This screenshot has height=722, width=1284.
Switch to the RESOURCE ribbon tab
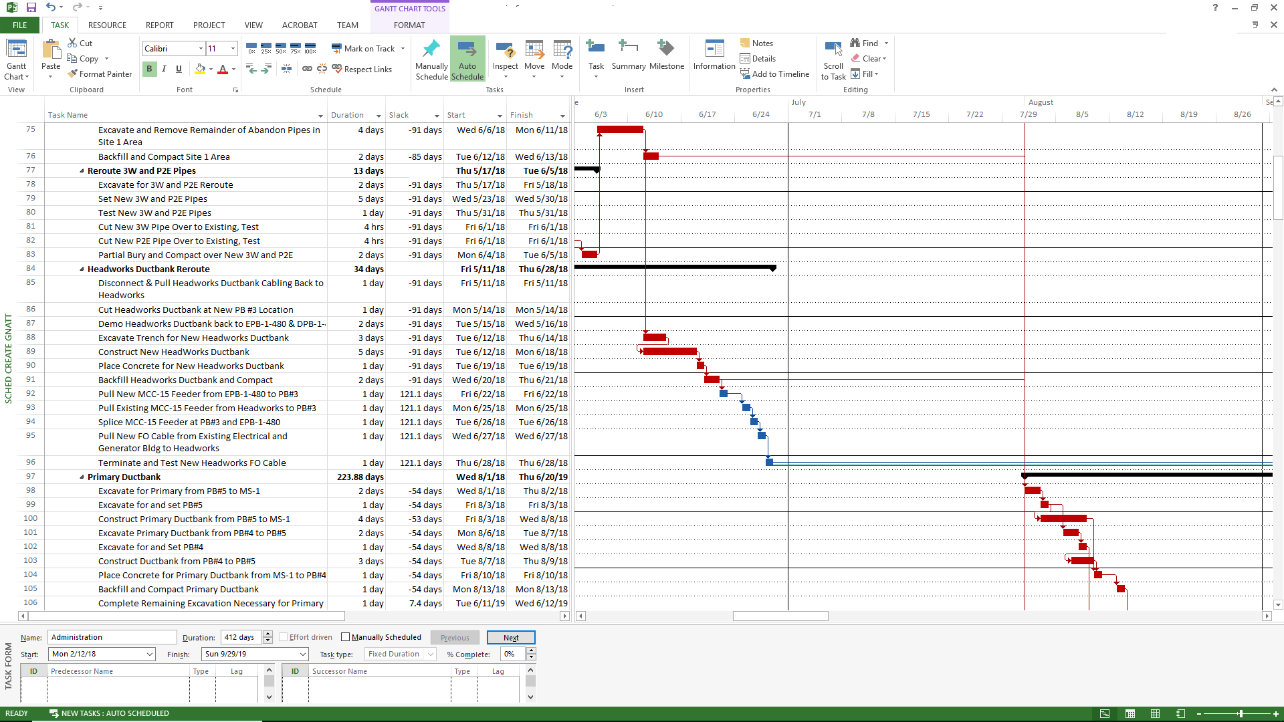click(x=107, y=25)
